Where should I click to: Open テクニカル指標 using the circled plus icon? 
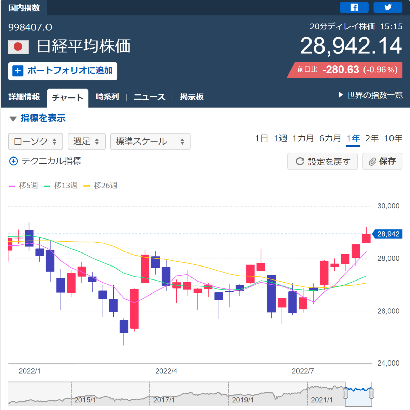coord(13,161)
